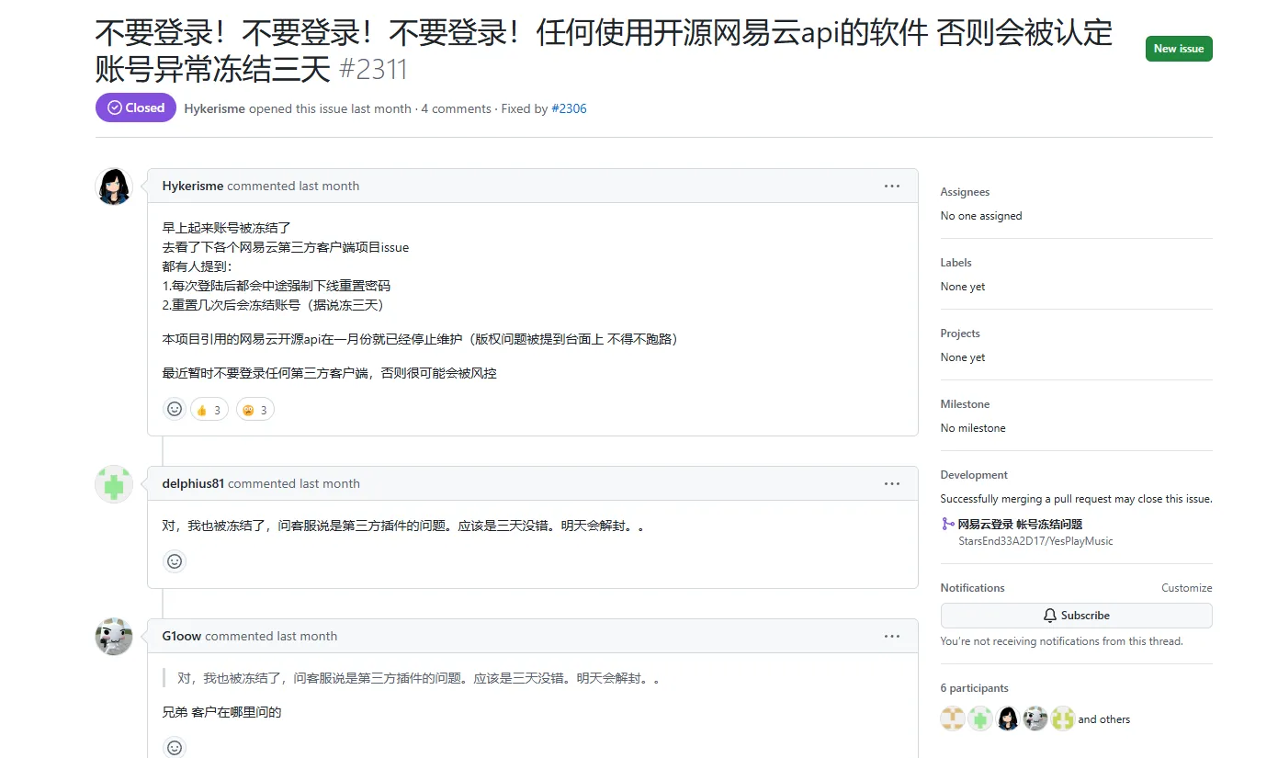
Task: Open G1oow's avatar beside third comment
Action: [x=114, y=637]
